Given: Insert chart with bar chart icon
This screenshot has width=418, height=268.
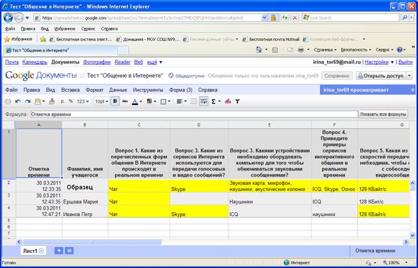Looking at the screenshot, I should (x=228, y=101).
